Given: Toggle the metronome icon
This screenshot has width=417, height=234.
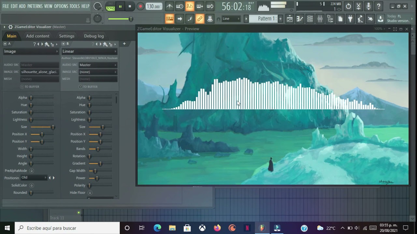Looking at the screenshot, I should [169, 6].
